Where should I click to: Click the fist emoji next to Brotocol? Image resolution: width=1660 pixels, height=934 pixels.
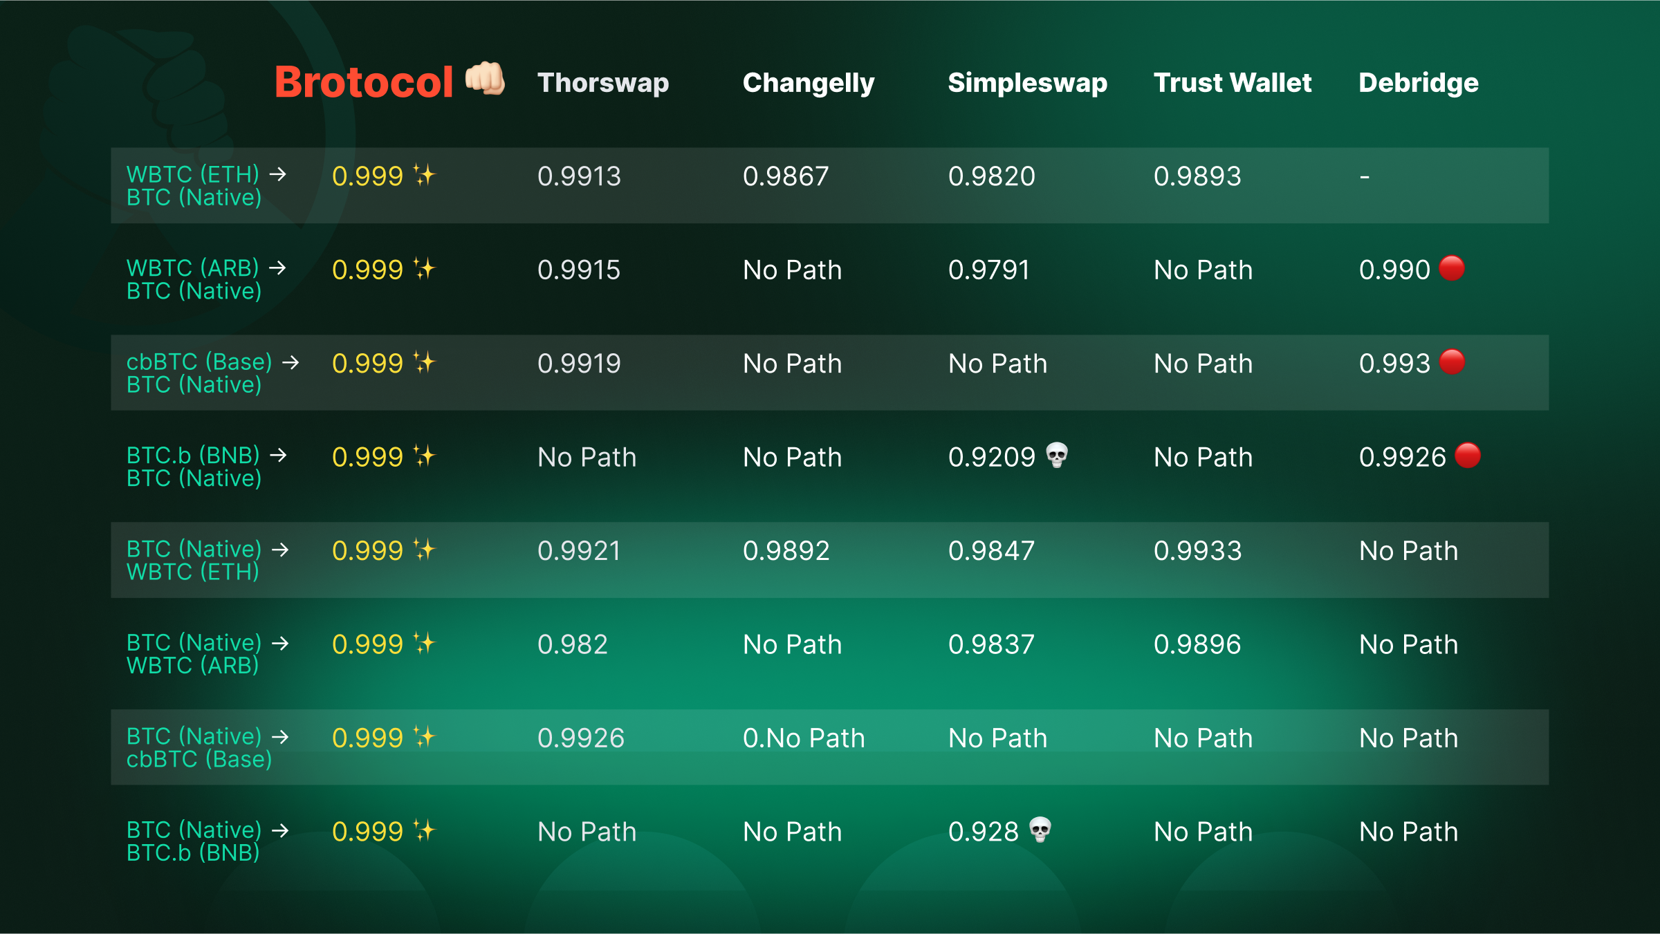pyautogui.click(x=485, y=79)
